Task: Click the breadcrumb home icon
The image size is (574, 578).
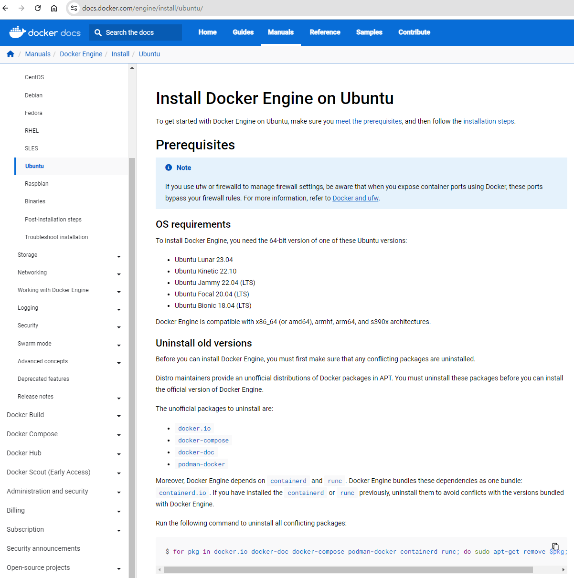Action: 11,54
